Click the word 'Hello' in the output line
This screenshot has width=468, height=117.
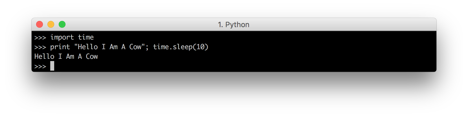44,57
